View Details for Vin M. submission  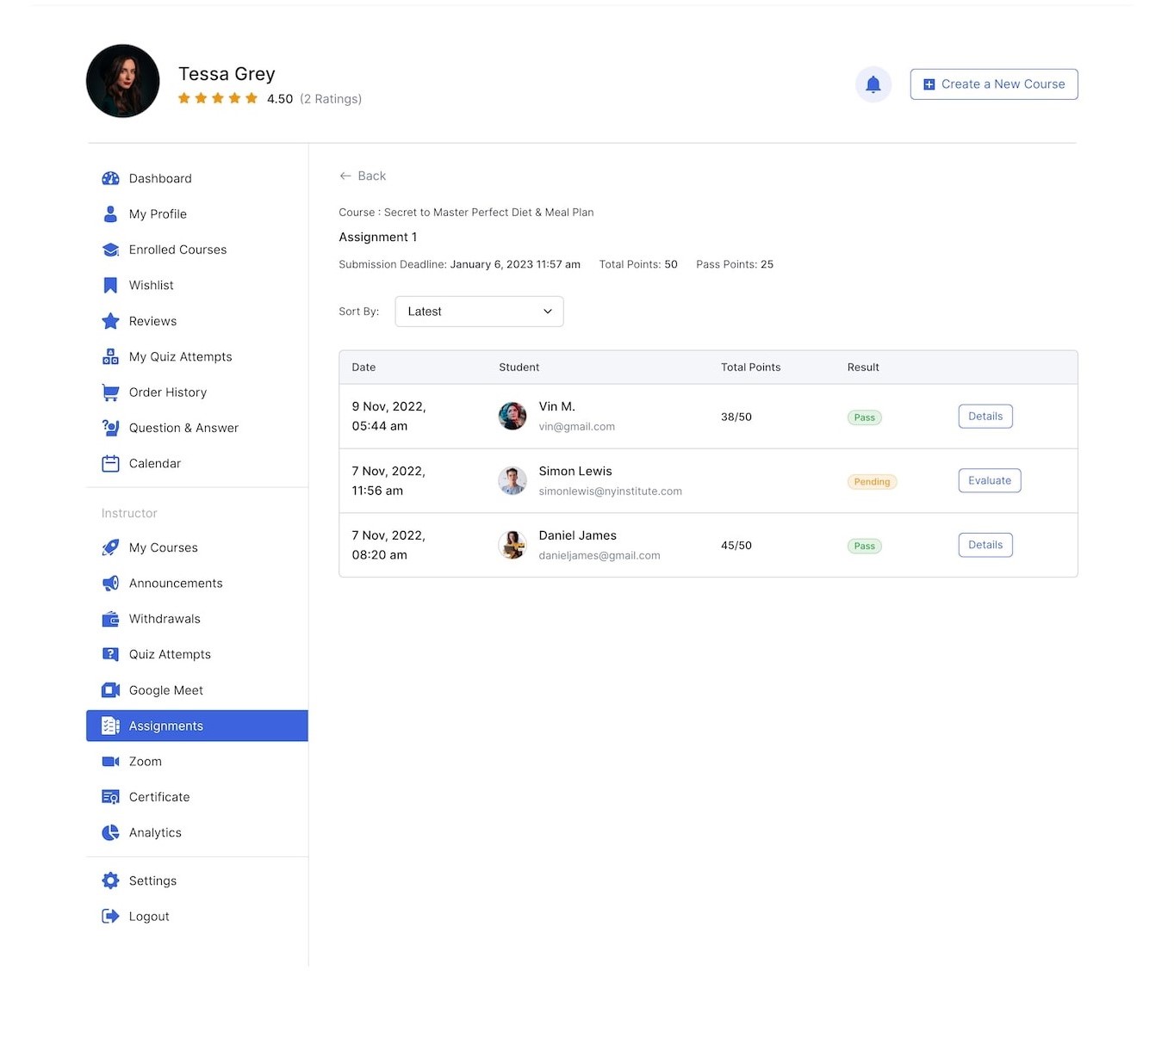click(x=985, y=417)
